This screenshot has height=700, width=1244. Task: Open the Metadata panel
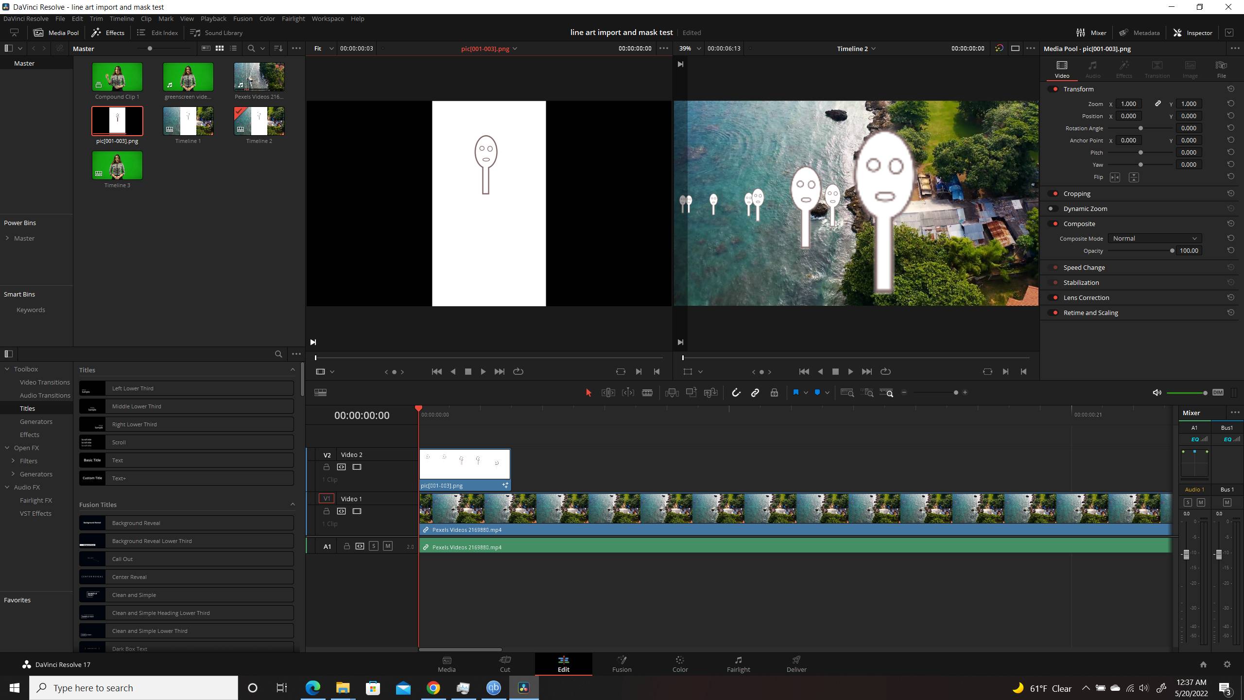(x=1139, y=33)
